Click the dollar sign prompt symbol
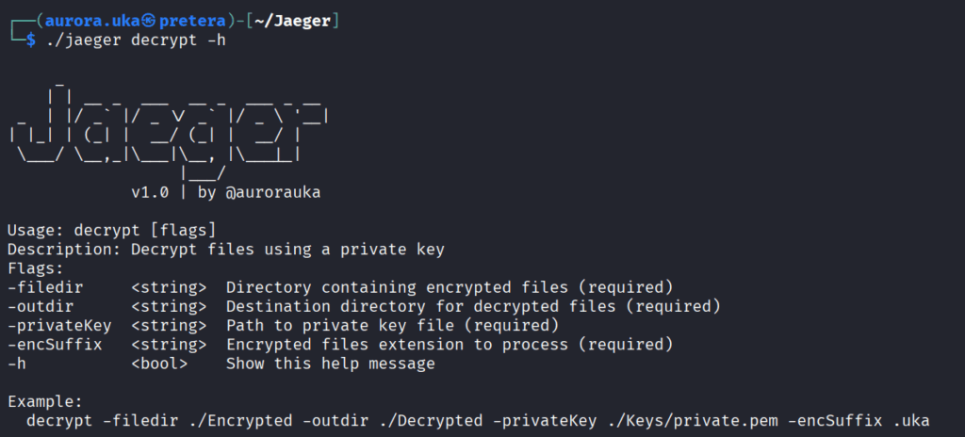965x437 pixels. [x=31, y=40]
